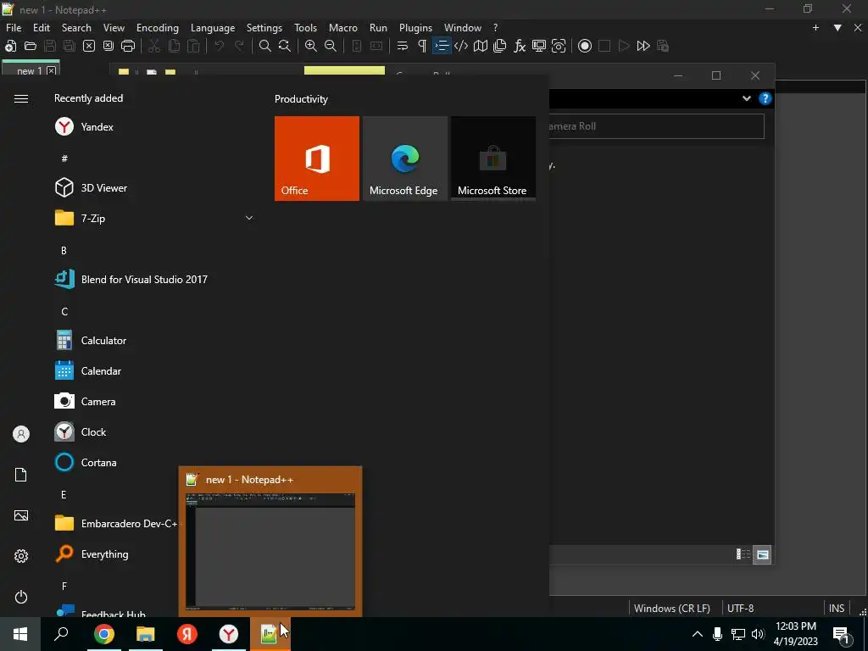
Task: Click the Office tile
Action: [317, 159]
